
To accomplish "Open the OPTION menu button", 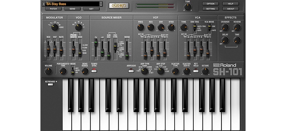I will click(210, 3).
